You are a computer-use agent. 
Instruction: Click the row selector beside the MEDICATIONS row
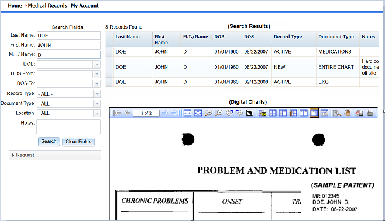coord(109,52)
